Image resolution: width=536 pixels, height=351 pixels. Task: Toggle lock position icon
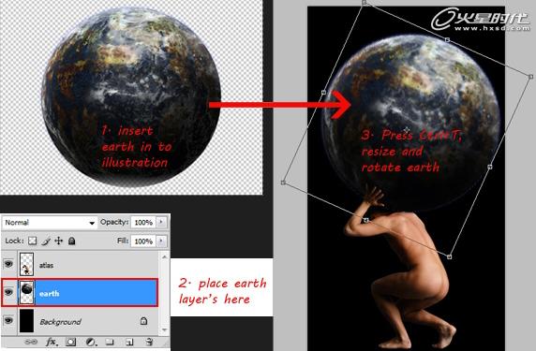(x=59, y=241)
